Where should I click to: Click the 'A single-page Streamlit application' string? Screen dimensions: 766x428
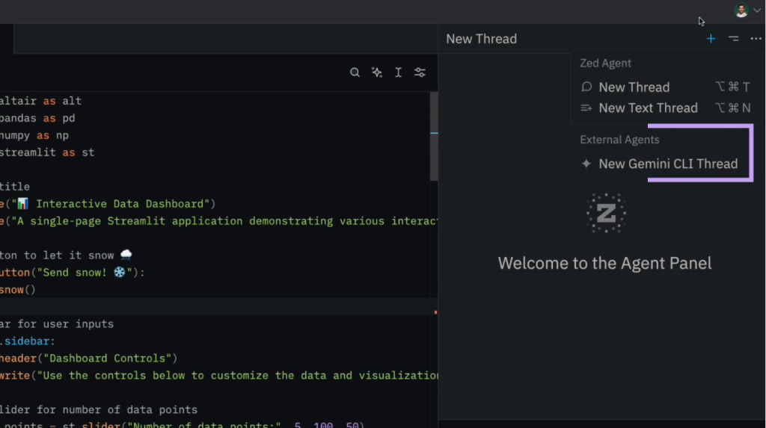(x=224, y=221)
